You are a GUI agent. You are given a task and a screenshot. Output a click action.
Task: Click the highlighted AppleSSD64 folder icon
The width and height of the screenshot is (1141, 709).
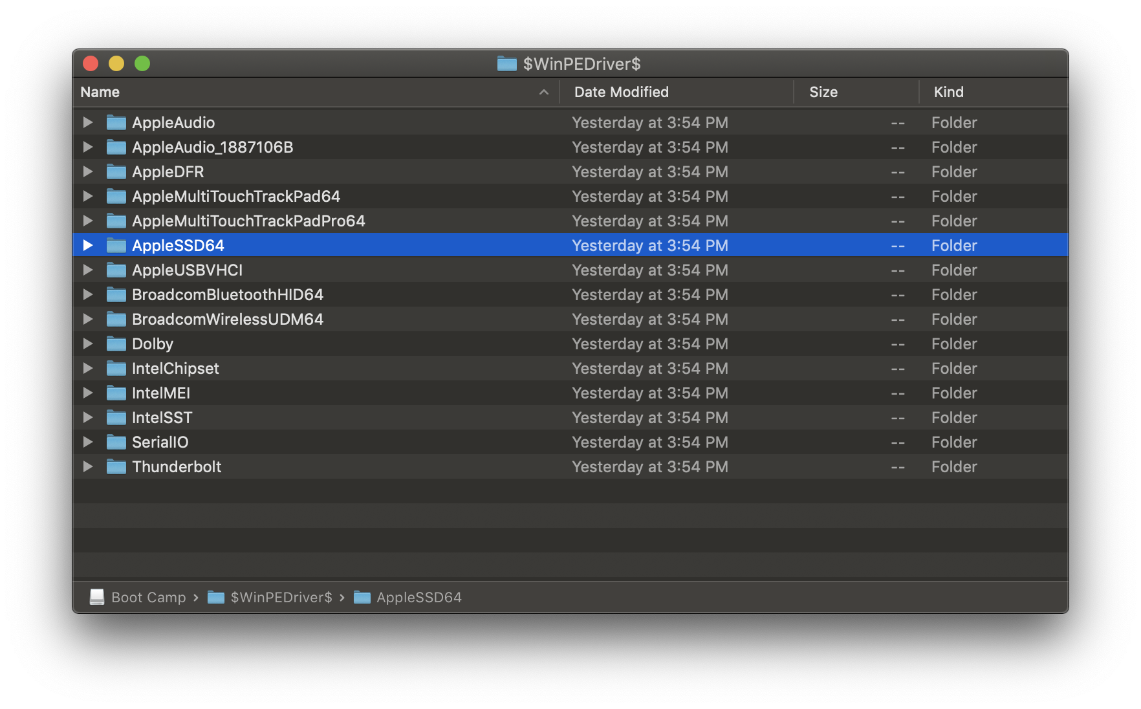(116, 245)
